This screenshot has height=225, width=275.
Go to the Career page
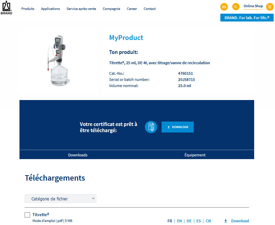click(132, 9)
